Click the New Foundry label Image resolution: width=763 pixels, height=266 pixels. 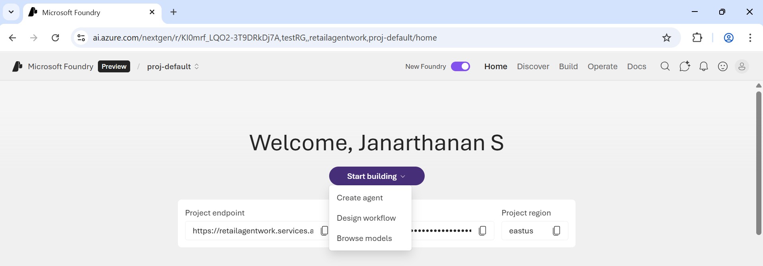(425, 66)
